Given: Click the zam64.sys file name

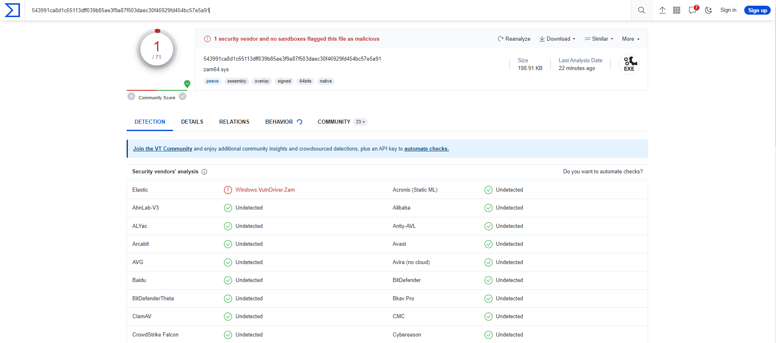Looking at the screenshot, I should point(216,70).
